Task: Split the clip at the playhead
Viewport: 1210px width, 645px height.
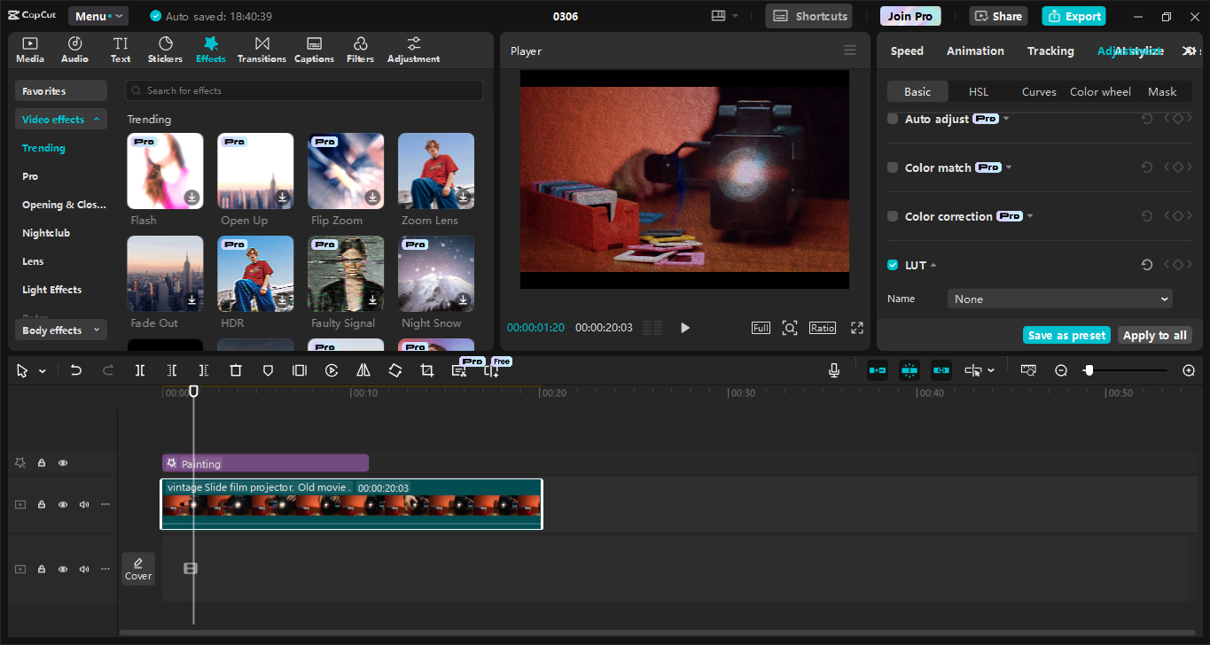Action: [139, 370]
